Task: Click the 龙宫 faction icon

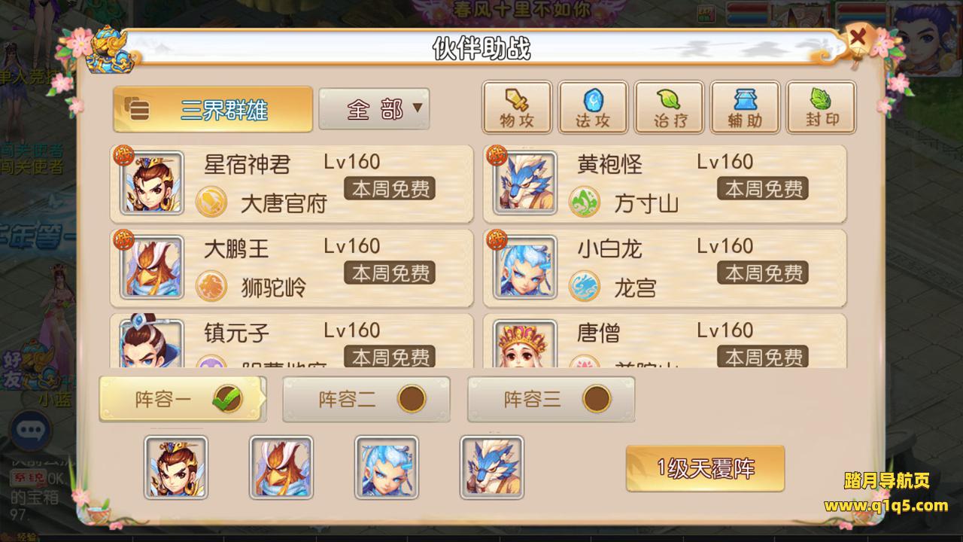Action: [x=585, y=286]
